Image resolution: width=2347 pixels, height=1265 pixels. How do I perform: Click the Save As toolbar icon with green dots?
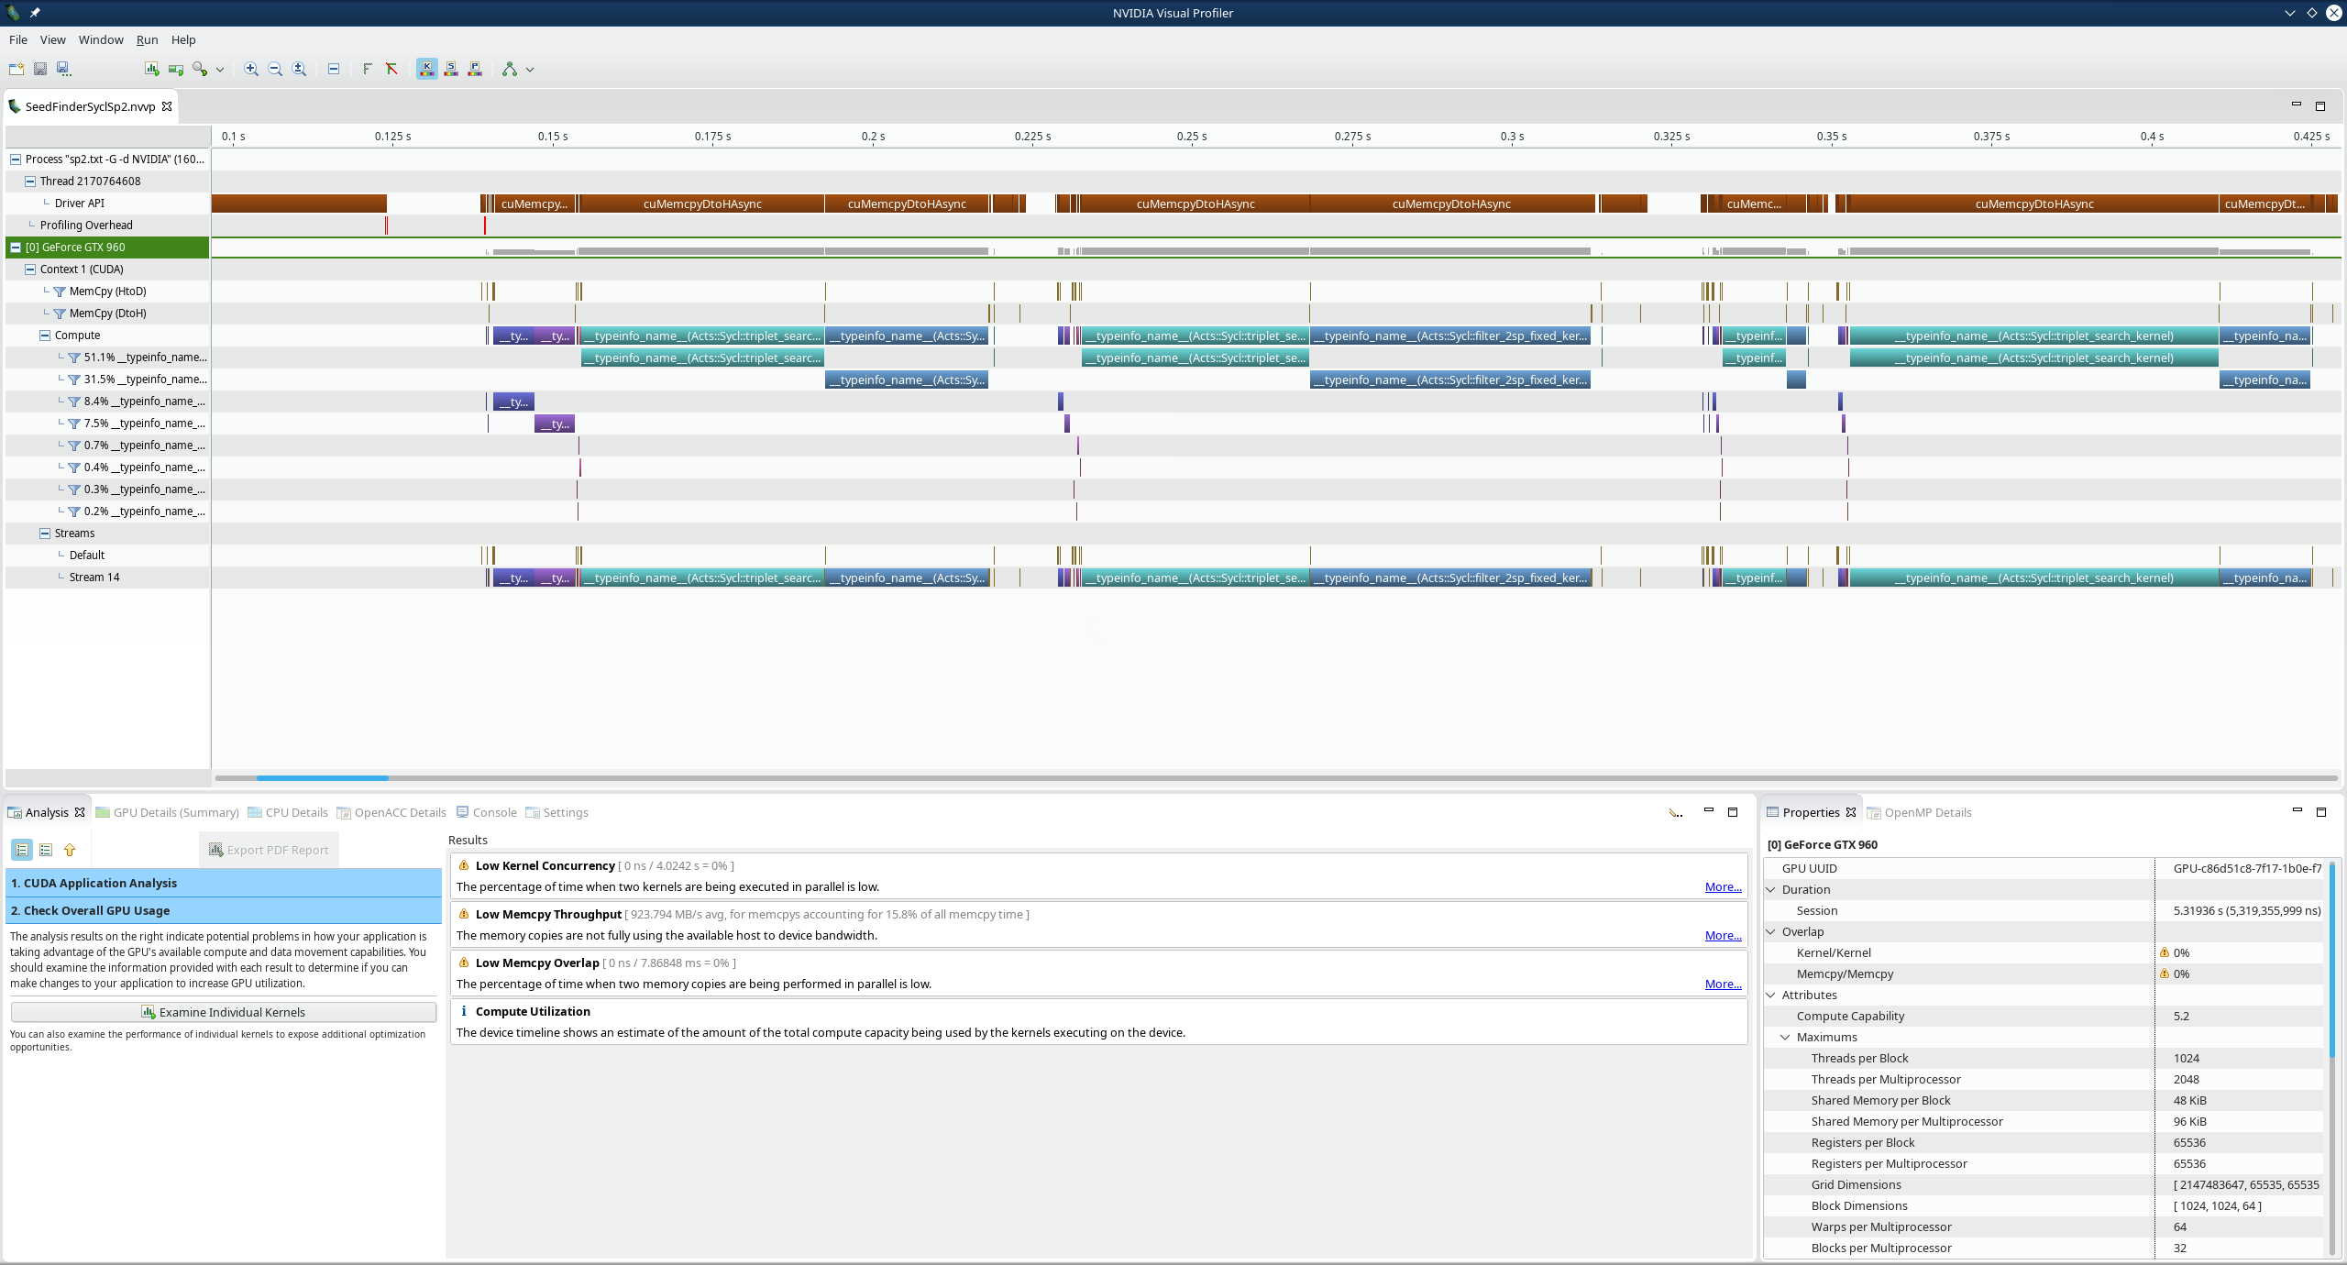click(63, 69)
